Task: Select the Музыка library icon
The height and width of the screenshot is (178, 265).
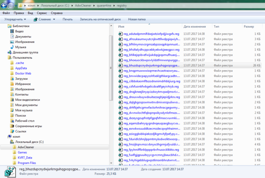Action: point(12,47)
